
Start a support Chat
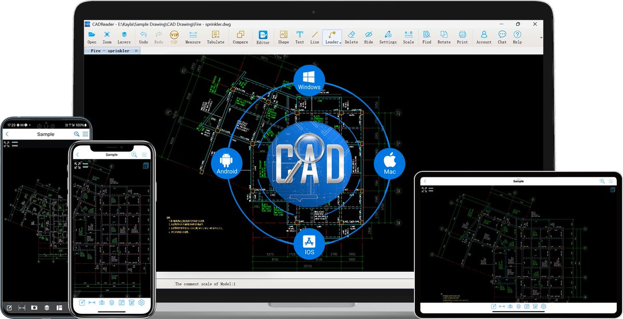click(x=502, y=37)
